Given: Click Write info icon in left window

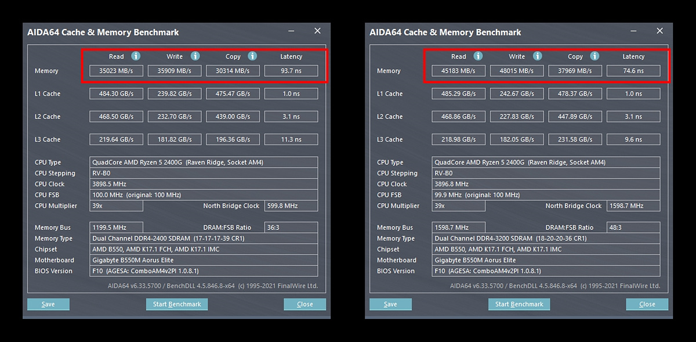Looking at the screenshot, I should 195,56.
